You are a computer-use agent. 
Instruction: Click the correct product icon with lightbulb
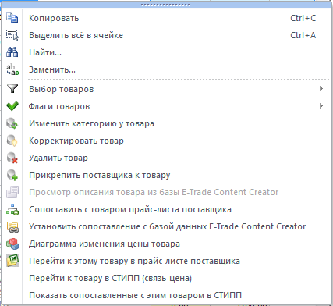(x=12, y=141)
